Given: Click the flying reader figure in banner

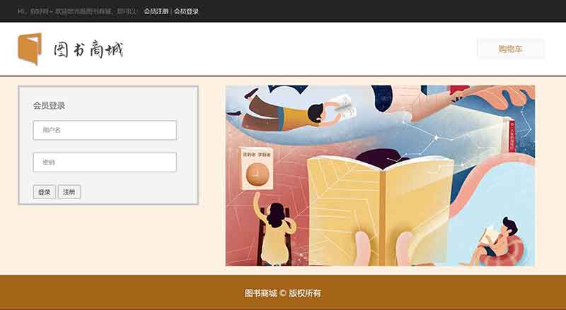Looking at the screenshot, I should [292, 112].
